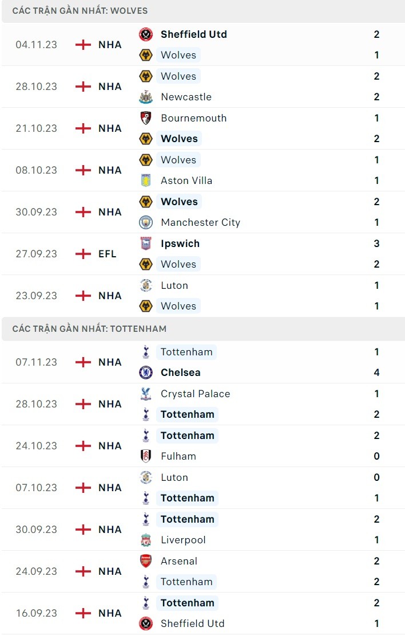405x635 pixels.
Task: Open the Sheffield Utd team link on 04.11.23
Action: [194, 34]
